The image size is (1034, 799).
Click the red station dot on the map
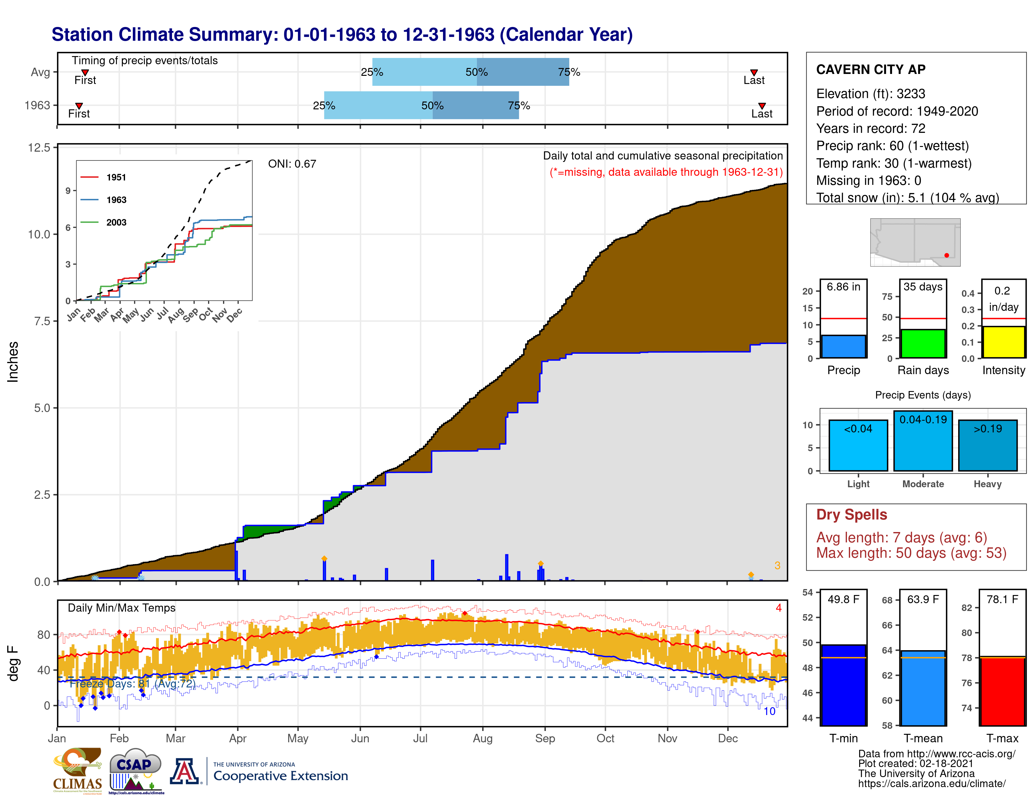[946, 255]
